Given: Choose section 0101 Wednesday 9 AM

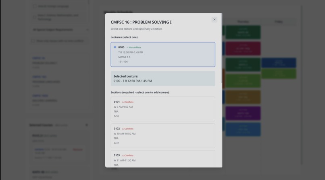Looking at the screenshot, I should (163, 109).
